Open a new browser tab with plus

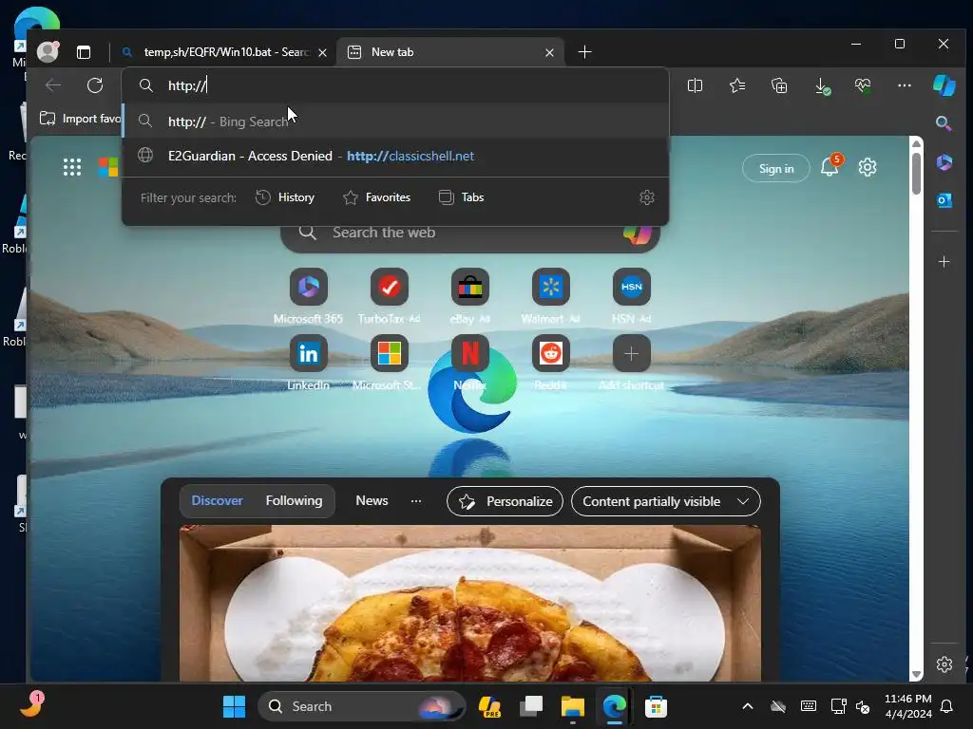tap(584, 52)
